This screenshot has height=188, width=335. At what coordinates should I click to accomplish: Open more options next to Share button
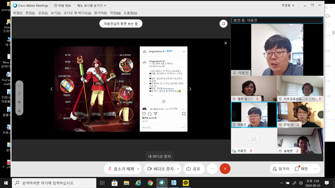coord(212,169)
